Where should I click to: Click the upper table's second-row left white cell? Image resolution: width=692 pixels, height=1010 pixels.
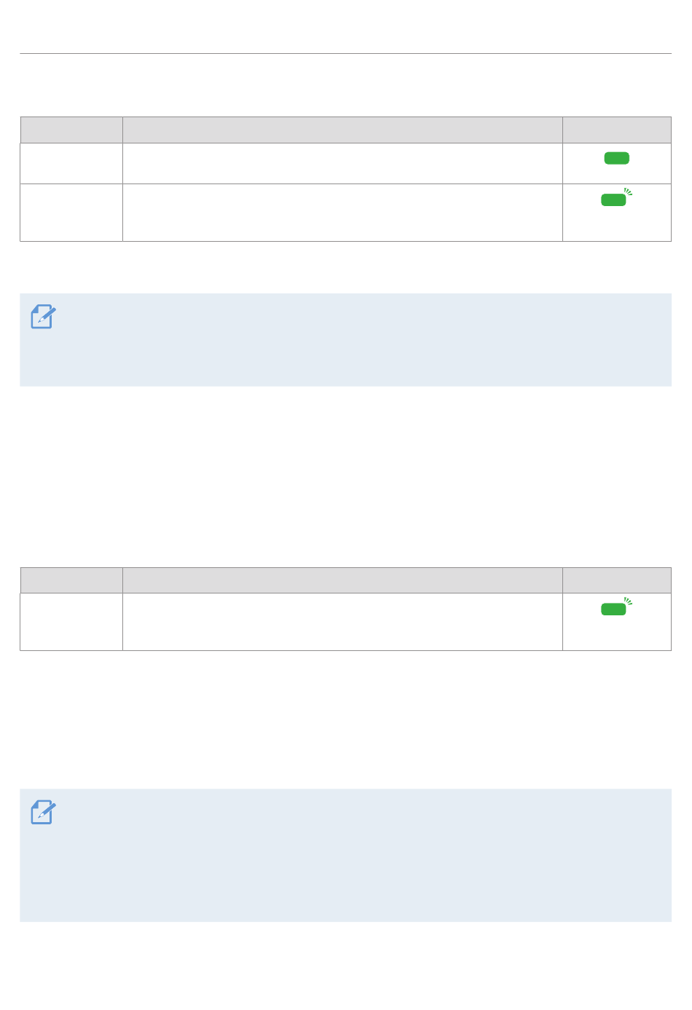(71, 213)
